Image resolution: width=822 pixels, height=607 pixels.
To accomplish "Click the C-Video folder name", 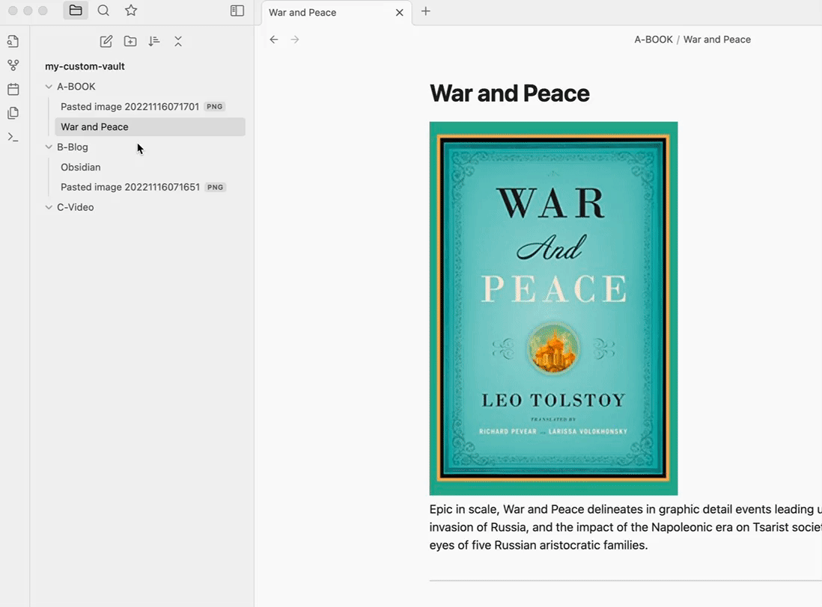I will tap(76, 207).
